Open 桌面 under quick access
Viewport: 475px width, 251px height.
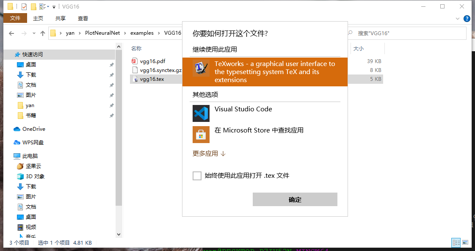pyautogui.click(x=31, y=64)
